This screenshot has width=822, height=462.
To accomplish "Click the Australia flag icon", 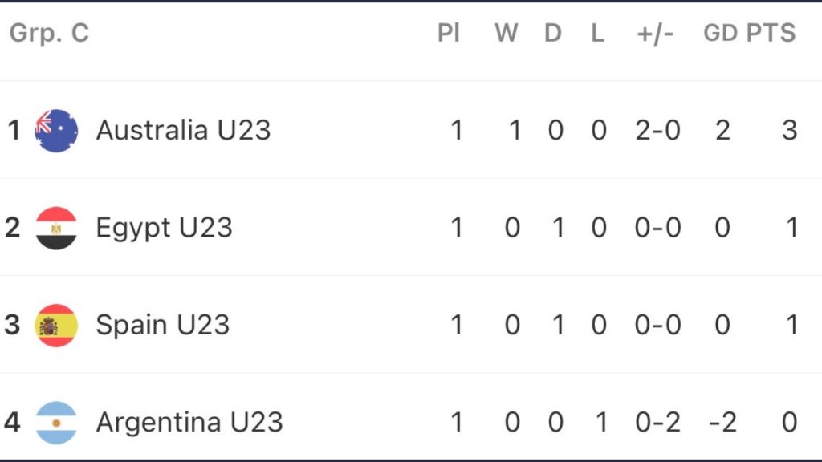I will 56,131.
